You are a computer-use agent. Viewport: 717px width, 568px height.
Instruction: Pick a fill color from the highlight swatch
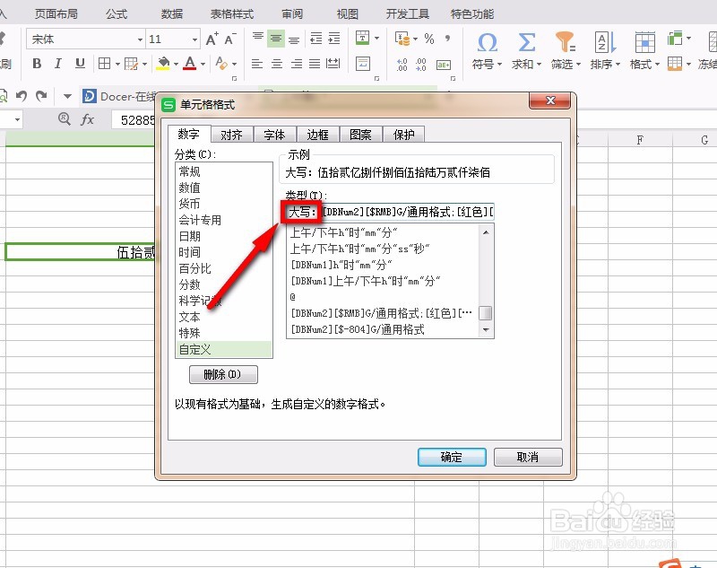tap(164, 64)
